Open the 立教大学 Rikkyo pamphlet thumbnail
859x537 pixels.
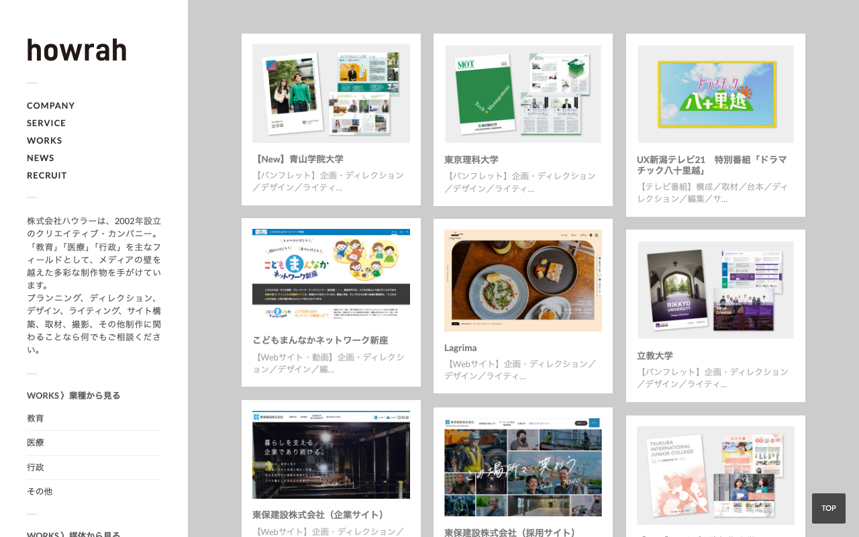715,290
